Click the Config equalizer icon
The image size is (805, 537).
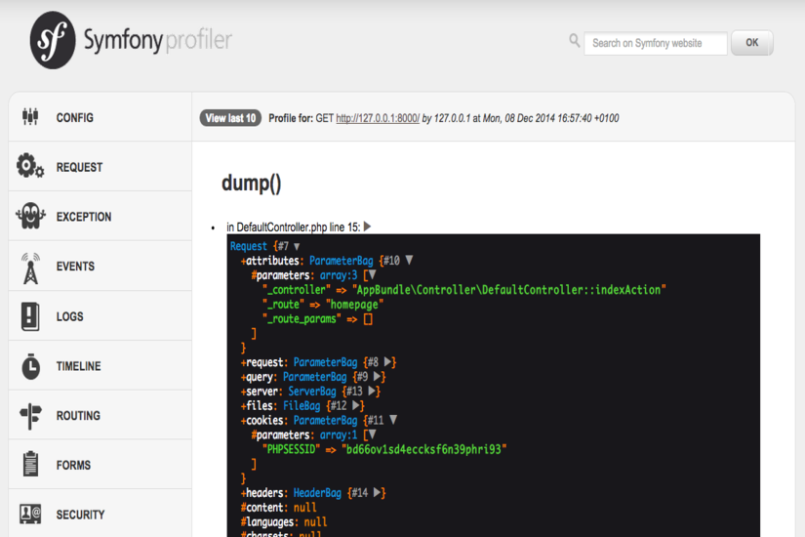click(x=30, y=116)
